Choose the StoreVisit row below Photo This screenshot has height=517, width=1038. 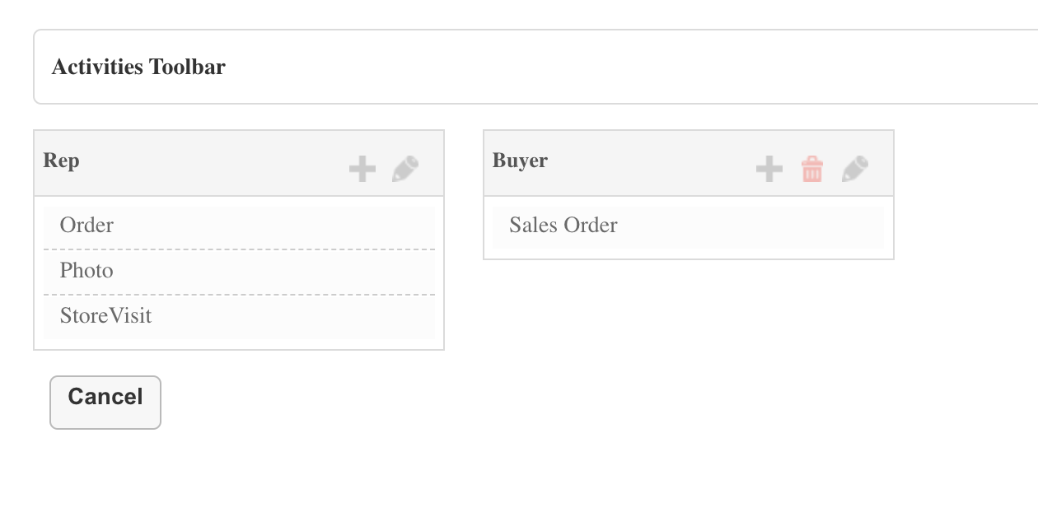pos(239,317)
